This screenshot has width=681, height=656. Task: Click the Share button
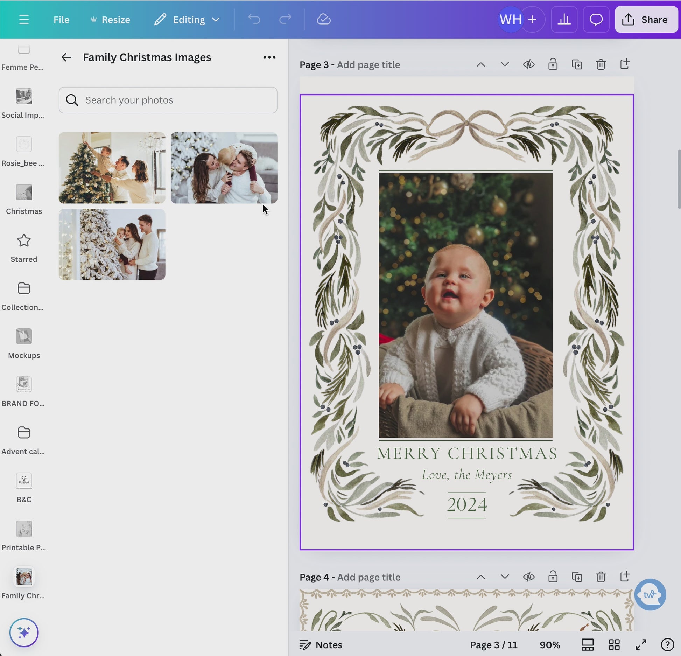[x=646, y=20]
